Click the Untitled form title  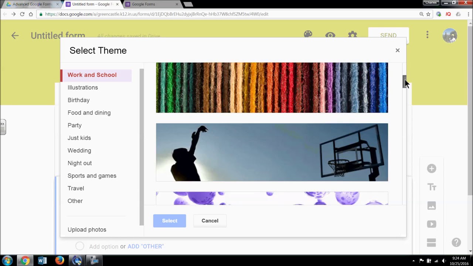tap(58, 35)
